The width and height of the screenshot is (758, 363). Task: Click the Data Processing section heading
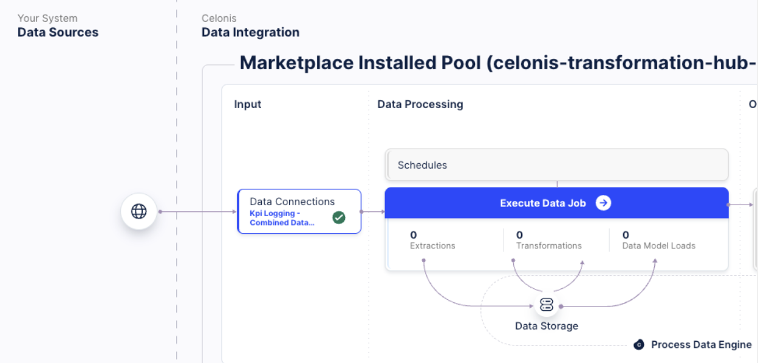click(x=420, y=104)
